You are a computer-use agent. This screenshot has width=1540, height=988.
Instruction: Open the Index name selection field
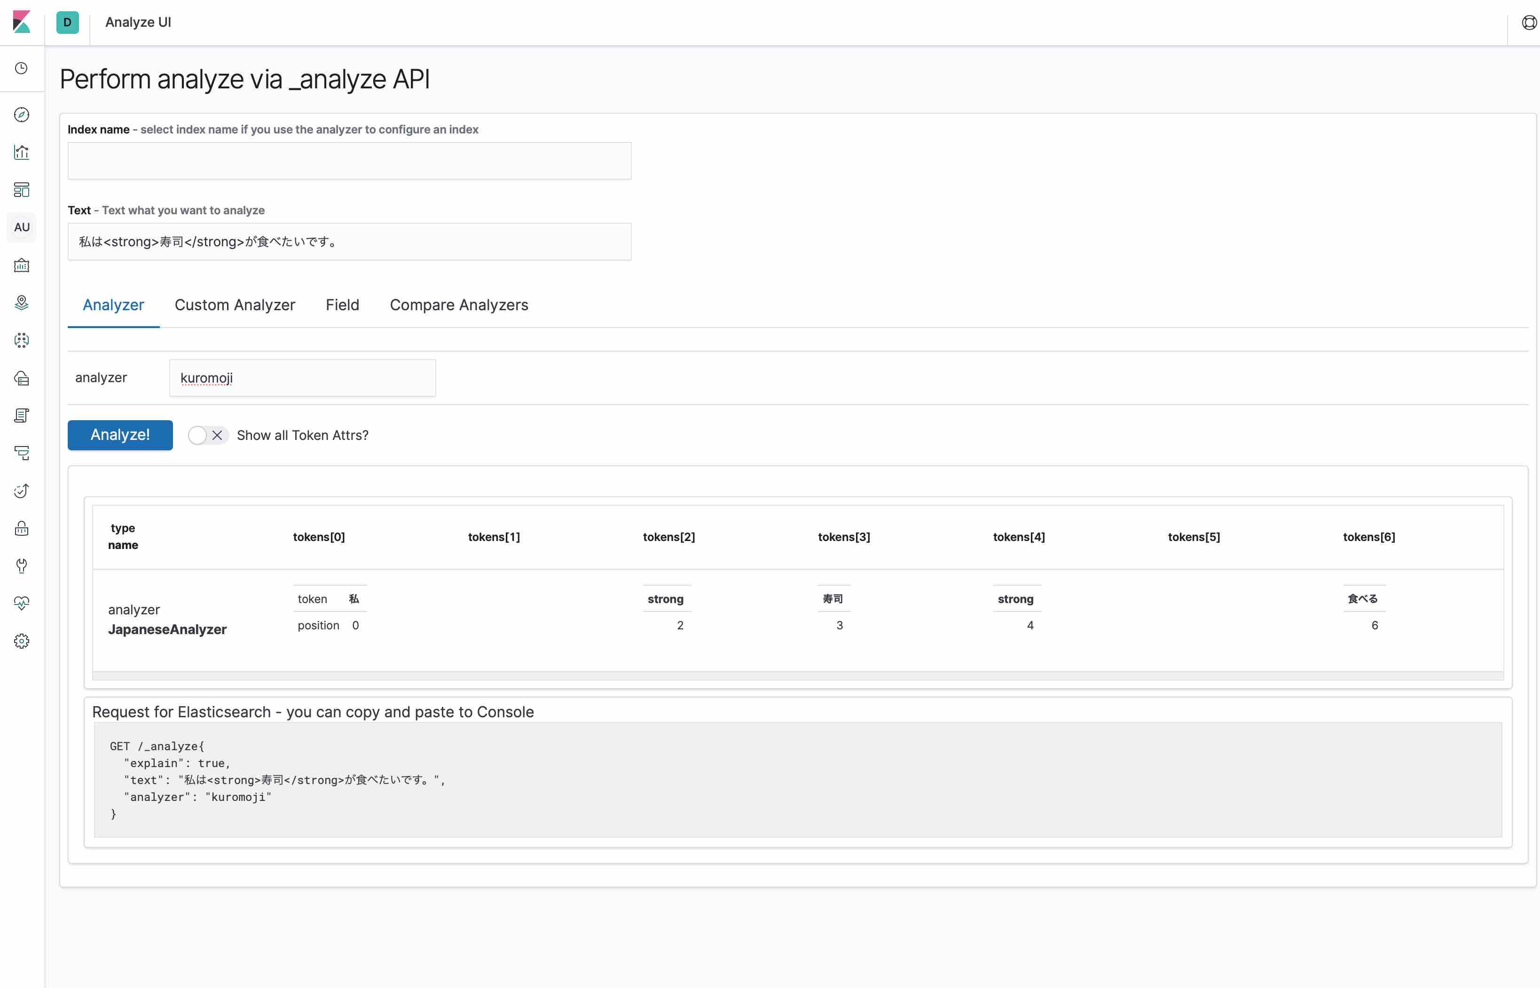point(349,161)
